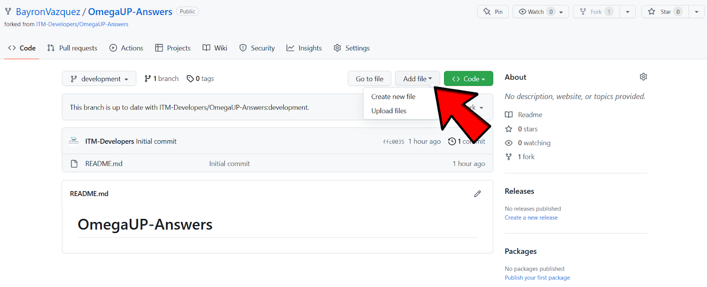Viewport: 707px width, 287px height.
Task: Switch to the Code tab
Action: click(22, 48)
